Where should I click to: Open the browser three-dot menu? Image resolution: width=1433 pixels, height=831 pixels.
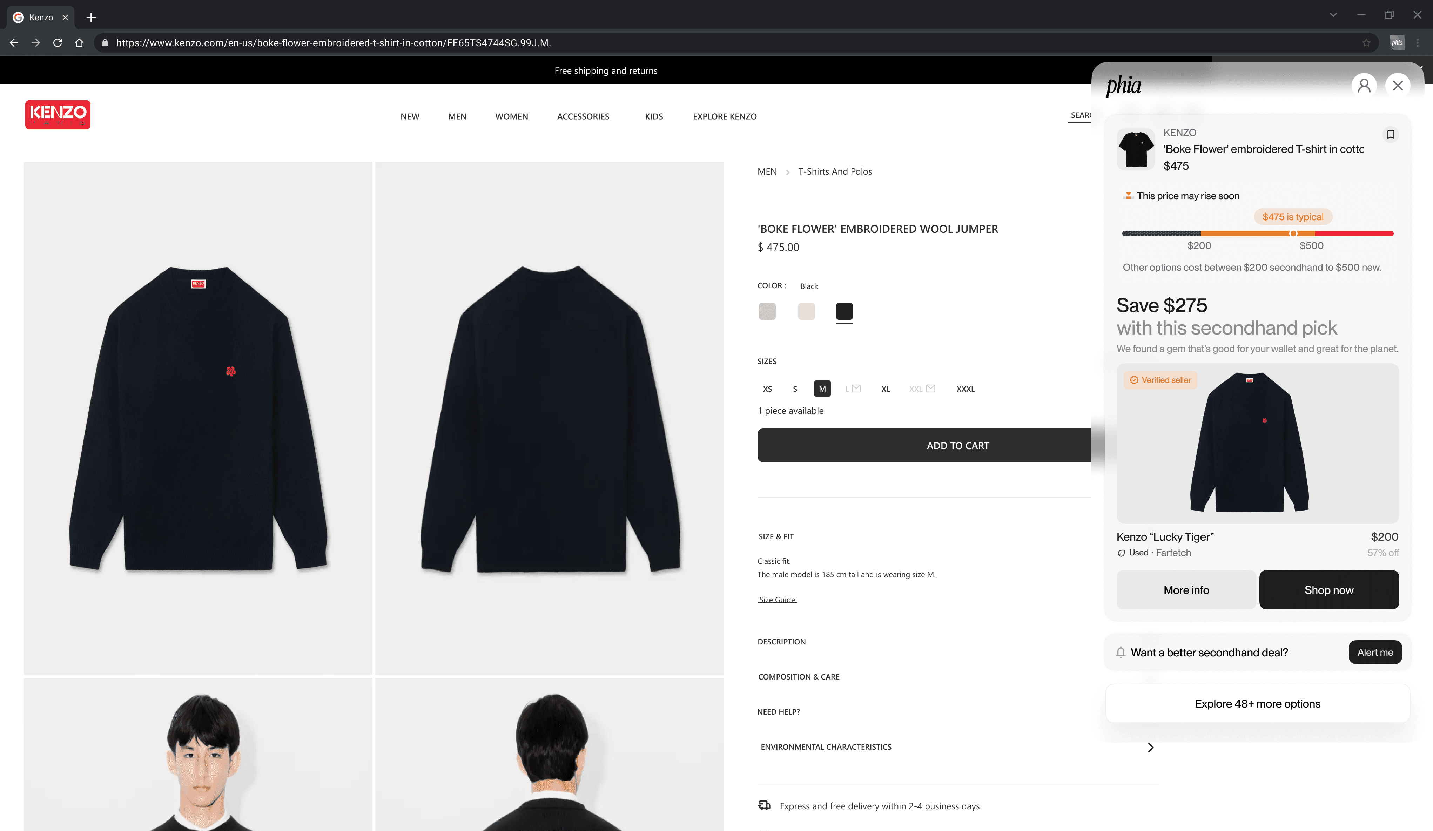(x=1418, y=43)
